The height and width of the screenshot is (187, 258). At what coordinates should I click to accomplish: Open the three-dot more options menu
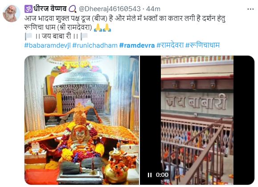[250, 9]
